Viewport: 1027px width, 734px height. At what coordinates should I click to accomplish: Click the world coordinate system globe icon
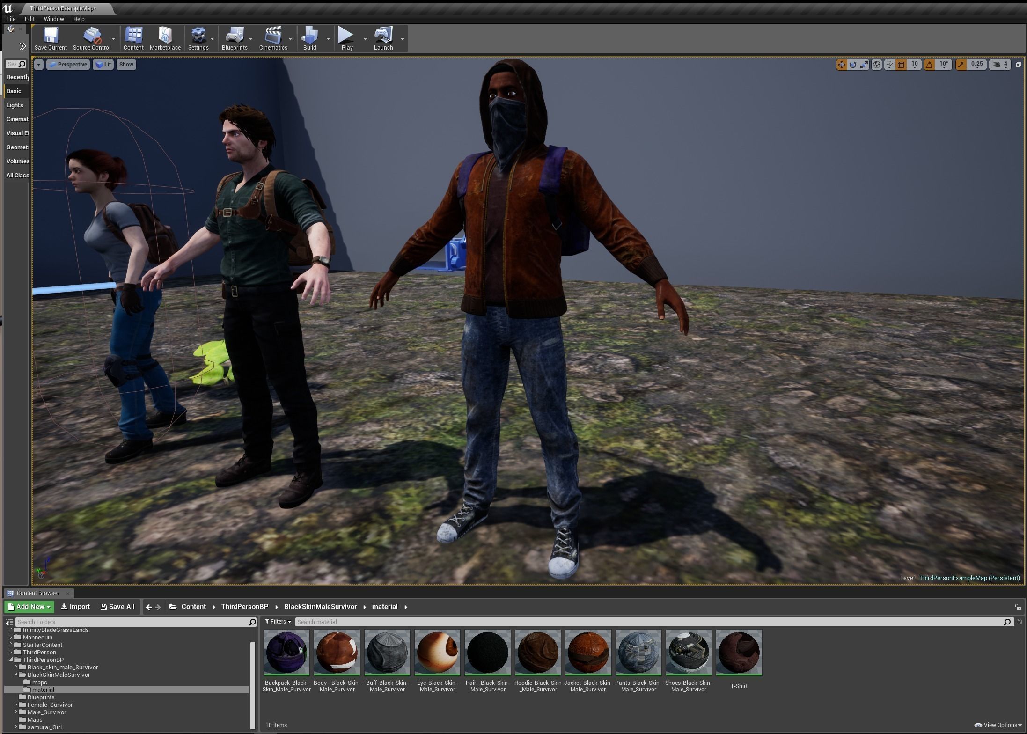[877, 65]
